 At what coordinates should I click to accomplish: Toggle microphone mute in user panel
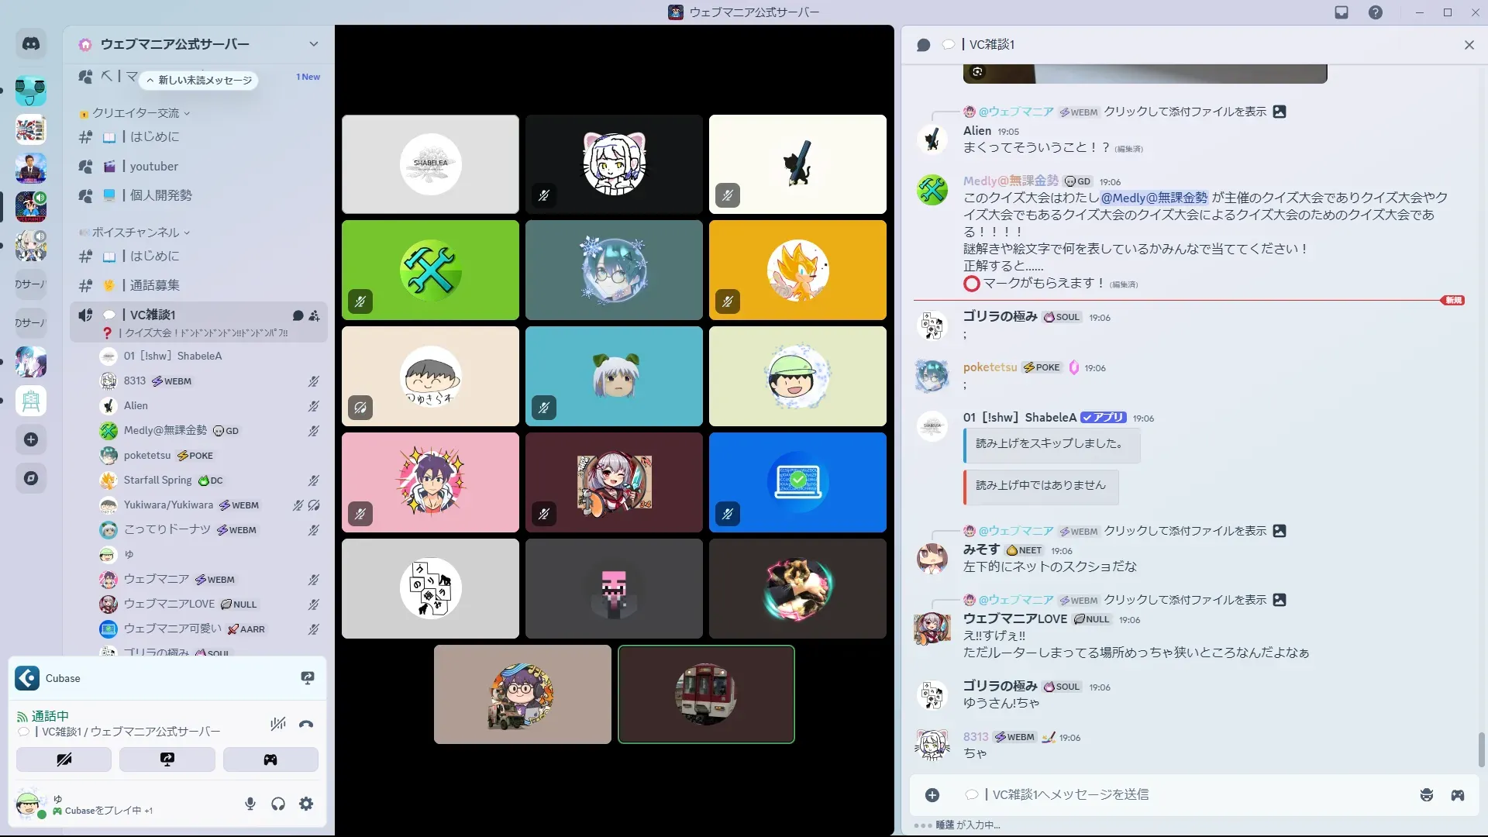click(x=250, y=804)
